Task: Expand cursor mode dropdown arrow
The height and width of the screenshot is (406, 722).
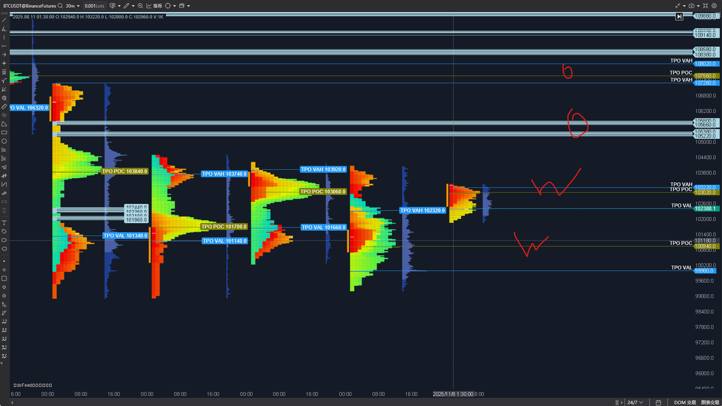Action: (174, 6)
